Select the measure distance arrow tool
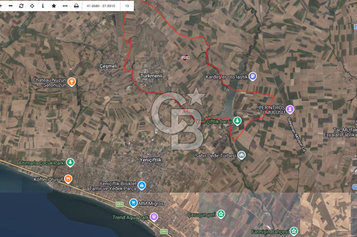The image size is (357, 237). pyautogui.click(x=65, y=6)
